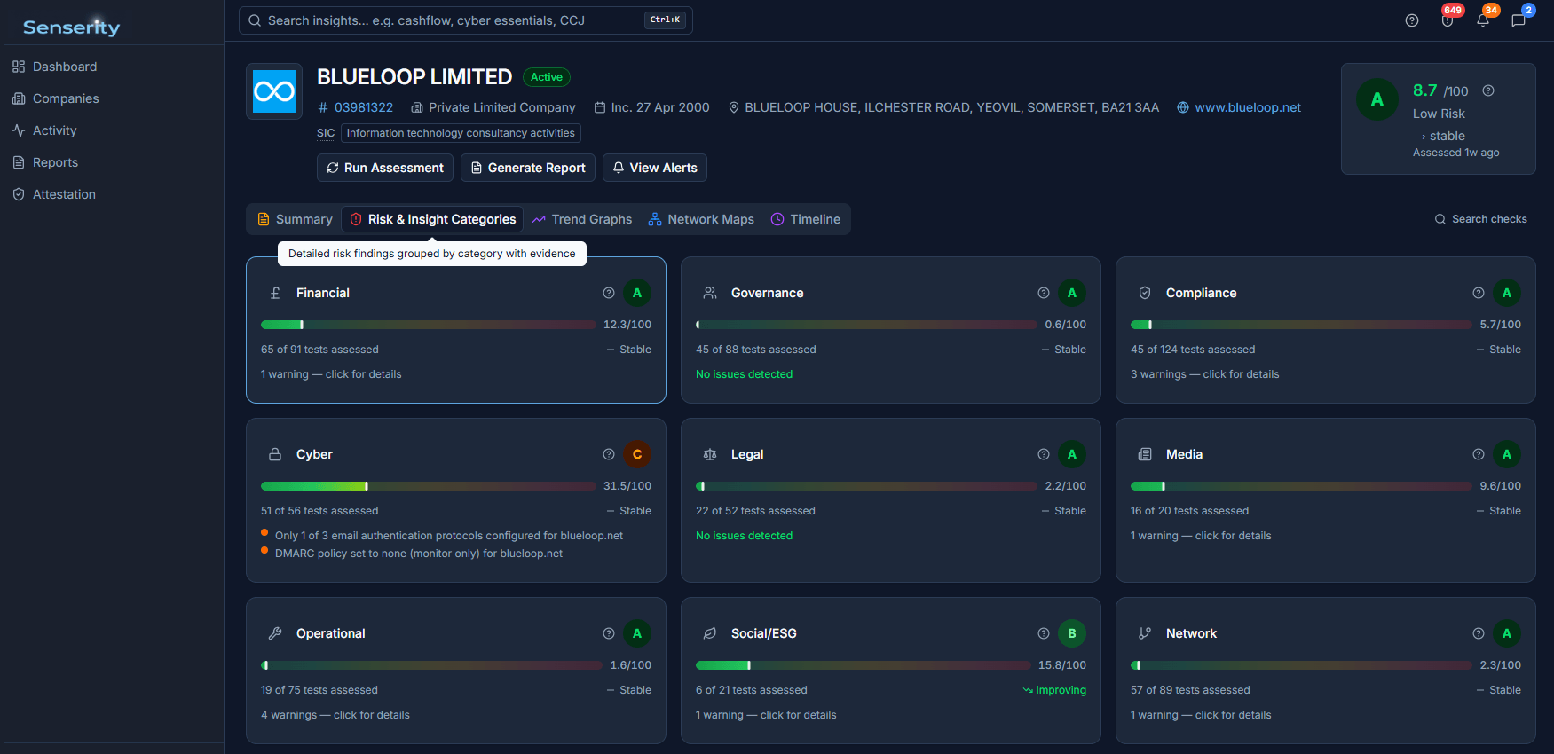The width and height of the screenshot is (1554, 754).
Task: Click "1 warning — click for details" on Media
Action: point(1201,536)
